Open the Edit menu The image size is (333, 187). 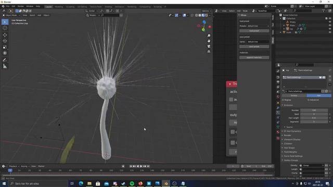pyautogui.click(x=14, y=6)
